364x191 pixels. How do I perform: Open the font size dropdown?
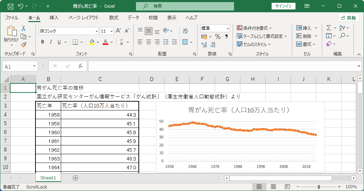point(111,31)
